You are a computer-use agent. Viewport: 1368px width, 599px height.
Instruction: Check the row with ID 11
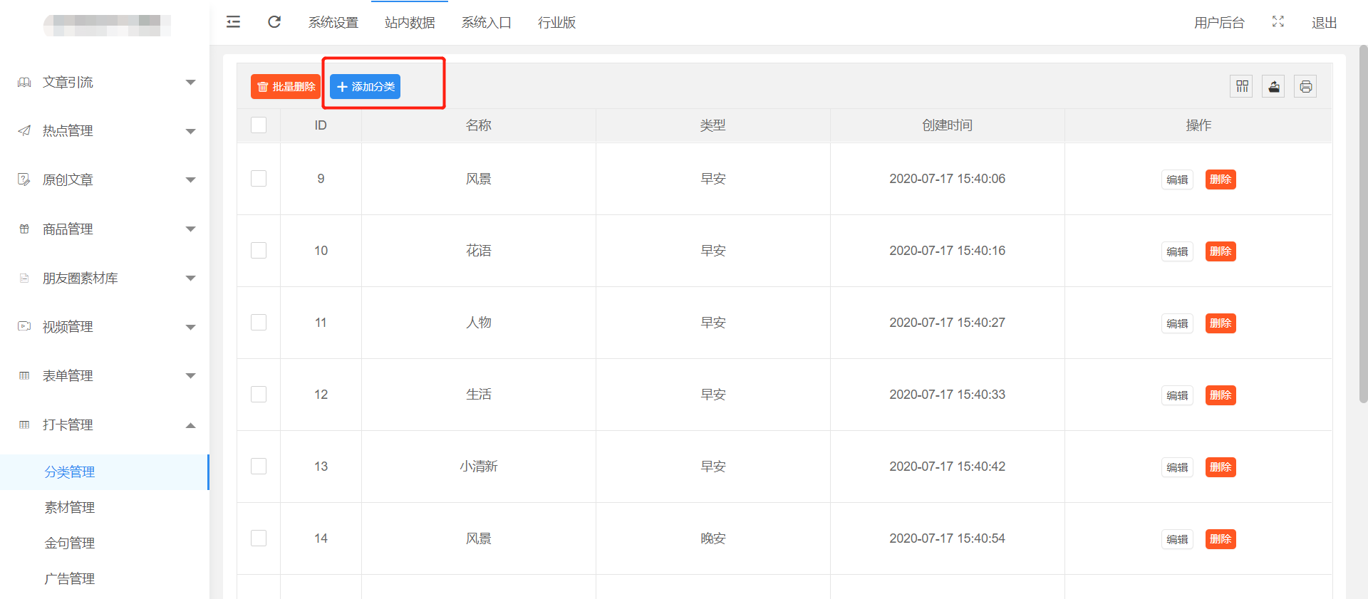coord(259,322)
